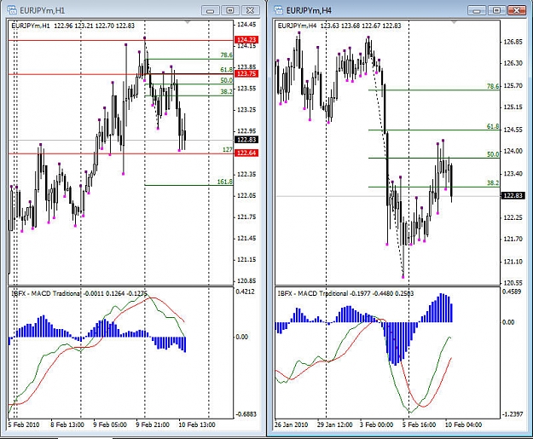Select the red 124.23 price level label
Image resolution: width=533 pixels, height=439 pixels.
246,40
